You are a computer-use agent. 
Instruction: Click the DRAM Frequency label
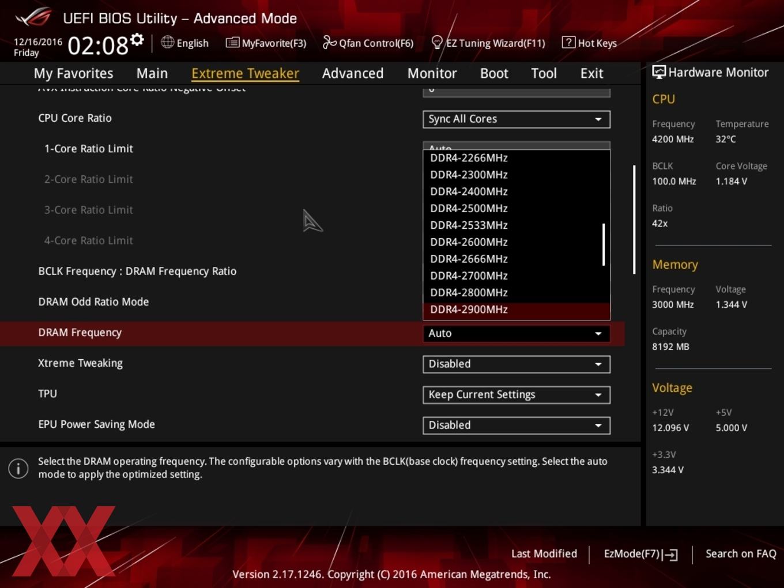click(80, 333)
